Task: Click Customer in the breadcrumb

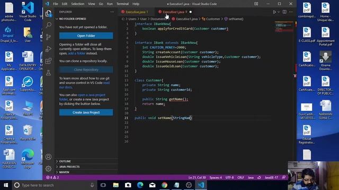Action: [x=213, y=19]
